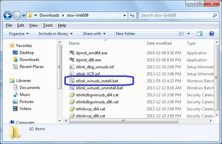Select stlinkdbgwinusb_x64.cat file icon
Viewport: 222px width, 144px height.
pyautogui.click(x=72, y=95)
